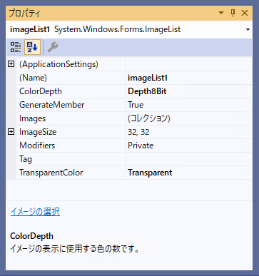259x276 pixels.
Task: Open window position dropdown in title bar
Action: coord(221,13)
